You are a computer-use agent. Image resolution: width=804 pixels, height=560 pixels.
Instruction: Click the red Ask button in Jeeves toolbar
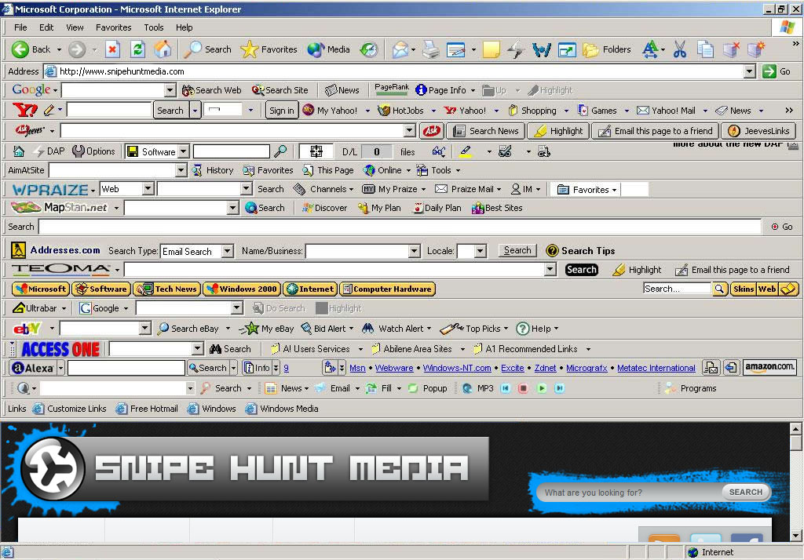[x=432, y=131]
